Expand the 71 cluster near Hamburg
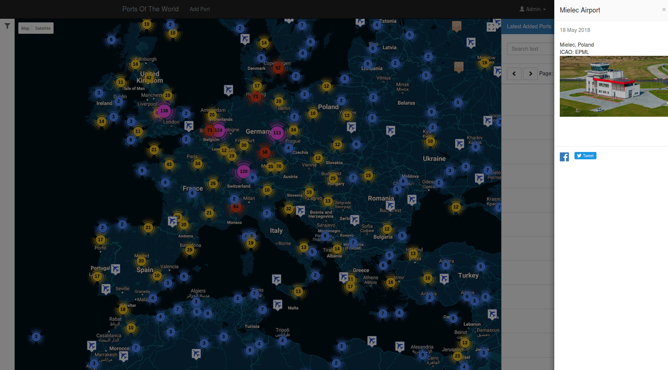Image resolution: width=668 pixels, height=370 pixels. [x=256, y=97]
